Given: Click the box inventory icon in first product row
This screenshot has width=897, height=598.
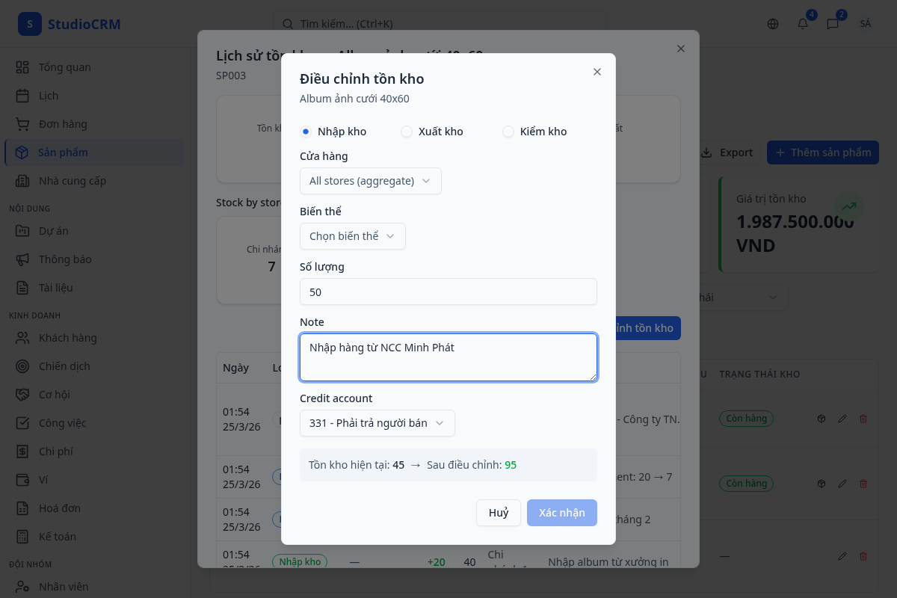Looking at the screenshot, I should point(822,419).
